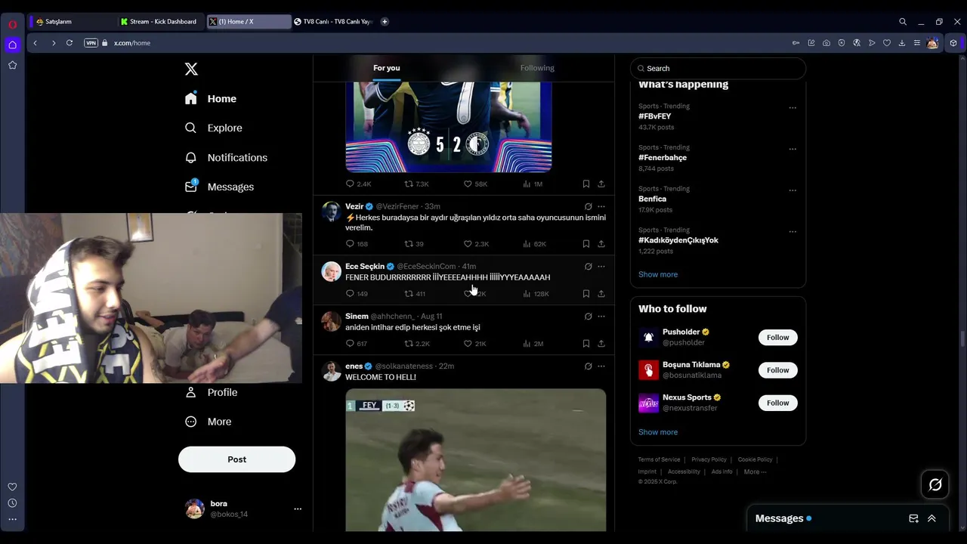The height and width of the screenshot is (544, 967).
Task: Open the Home timeline in the sidebar
Action: [x=211, y=98]
